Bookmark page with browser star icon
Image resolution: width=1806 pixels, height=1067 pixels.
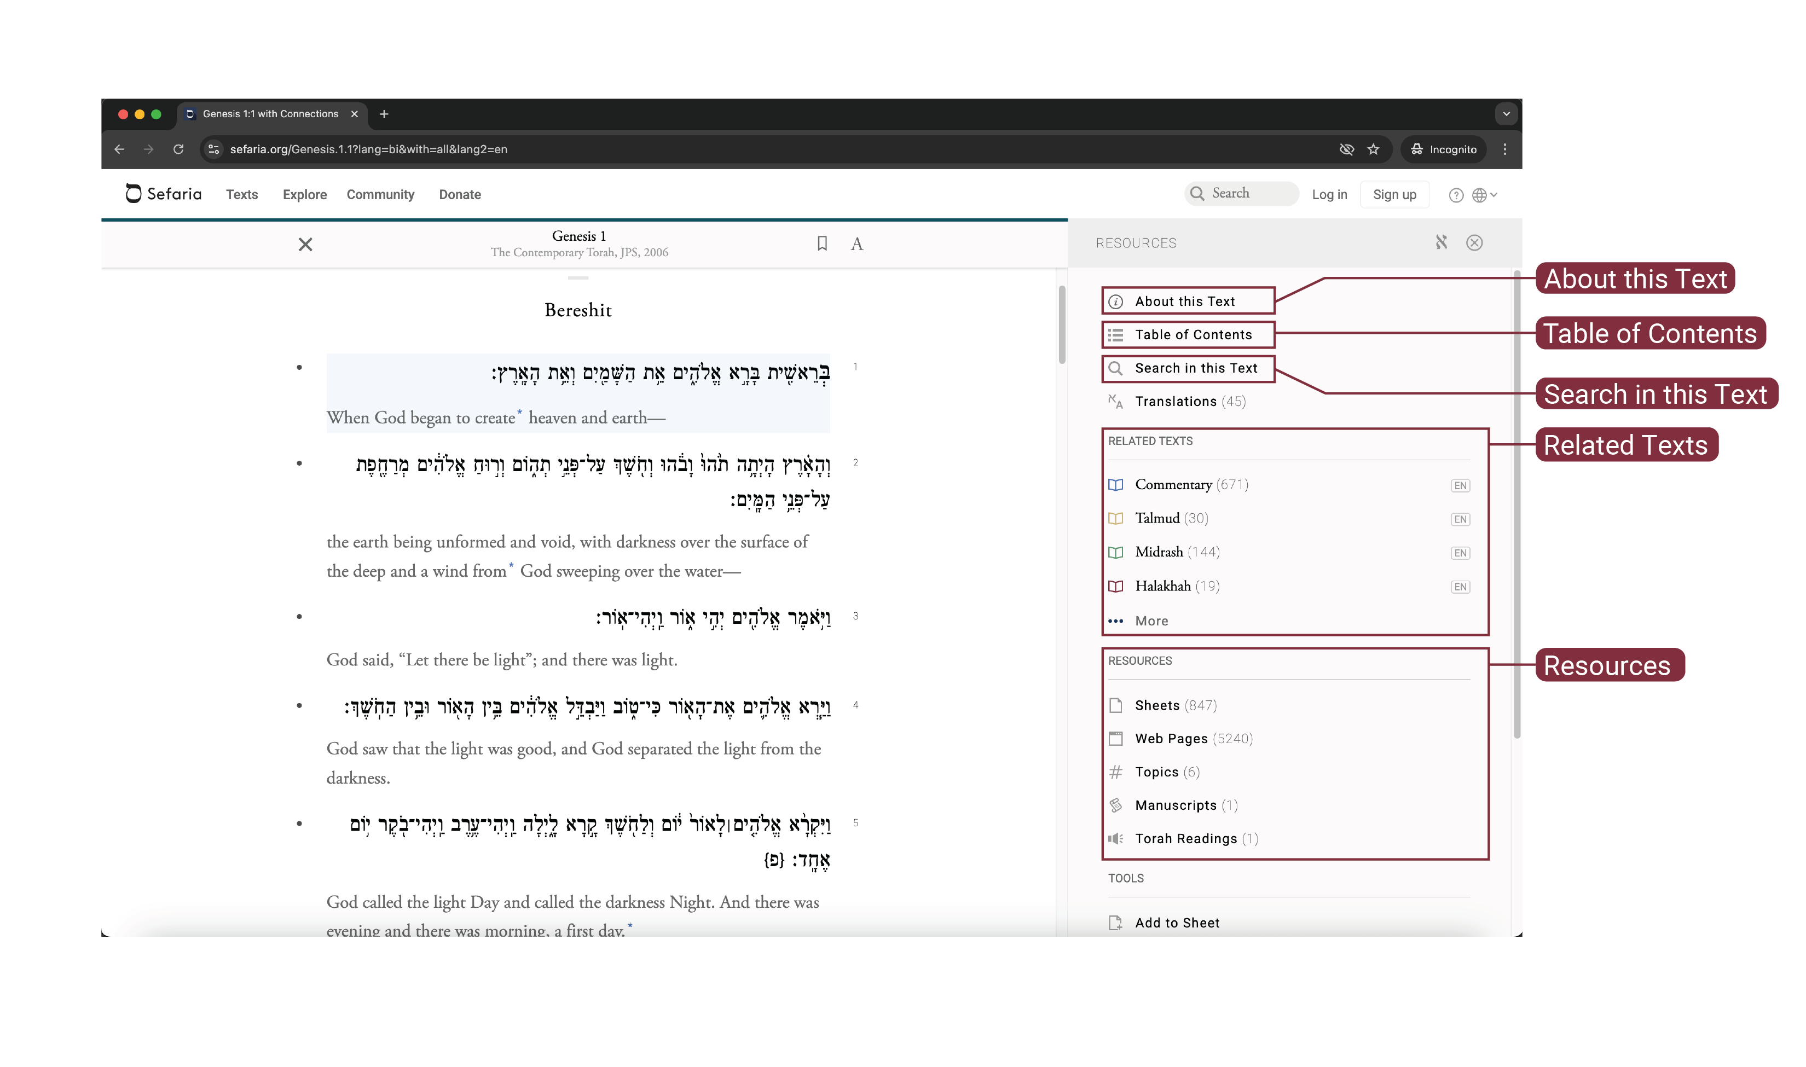(x=1373, y=149)
